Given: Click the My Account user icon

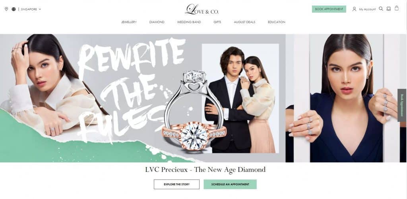Looking at the screenshot, I should [x=354, y=9].
